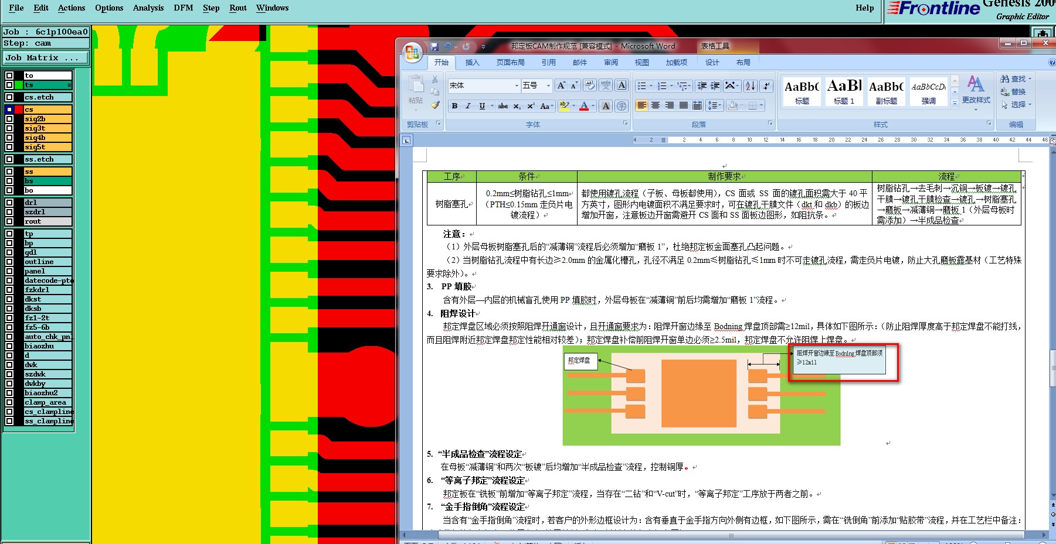1056x544 pixels.
Task: Open the underline style dropdown arrow
Action: click(x=491, y=106)
